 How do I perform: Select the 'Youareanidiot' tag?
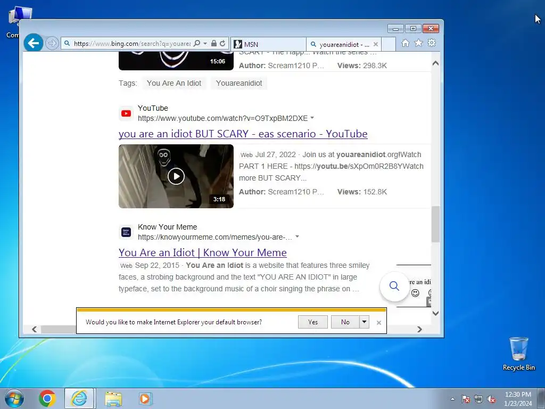coord(239,83)
